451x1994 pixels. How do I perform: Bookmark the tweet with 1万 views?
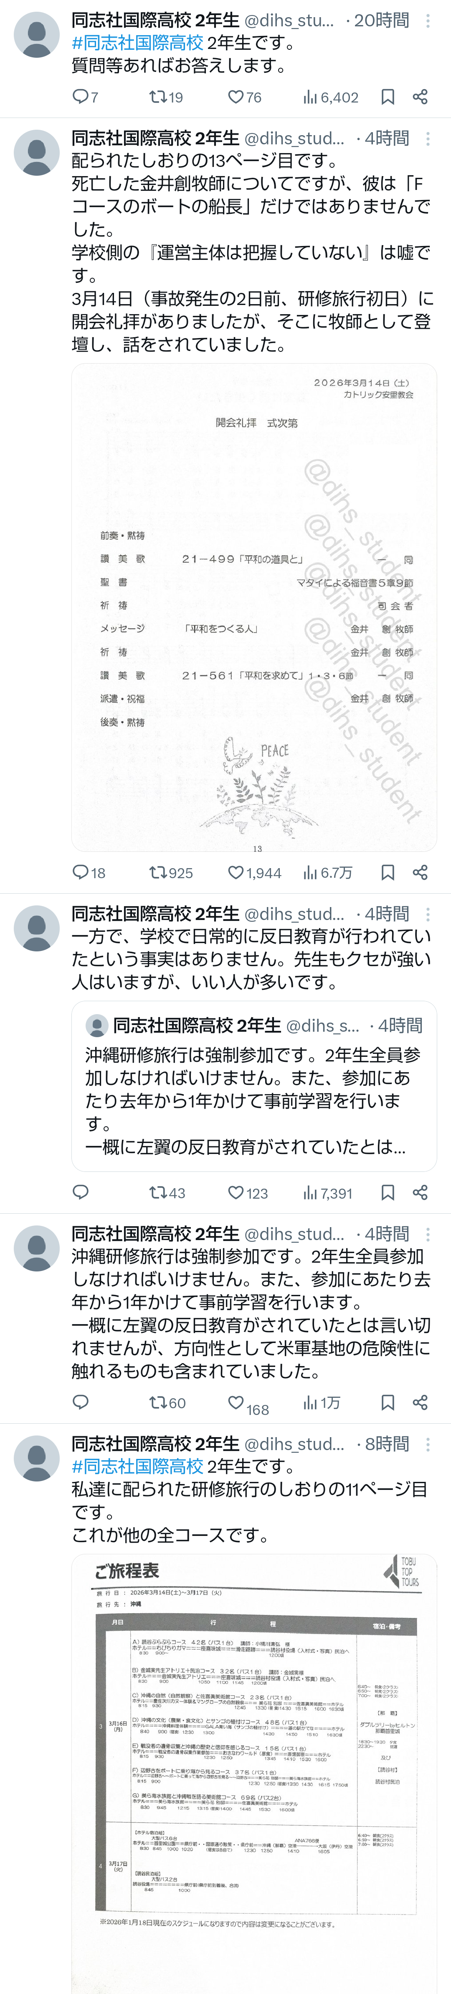[388, 1402]
